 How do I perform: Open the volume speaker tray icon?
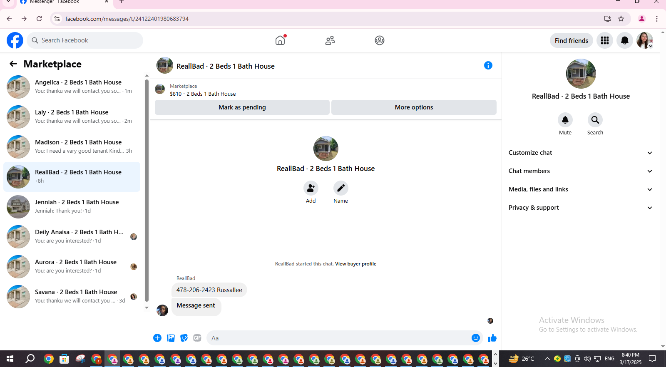point(587,359)
